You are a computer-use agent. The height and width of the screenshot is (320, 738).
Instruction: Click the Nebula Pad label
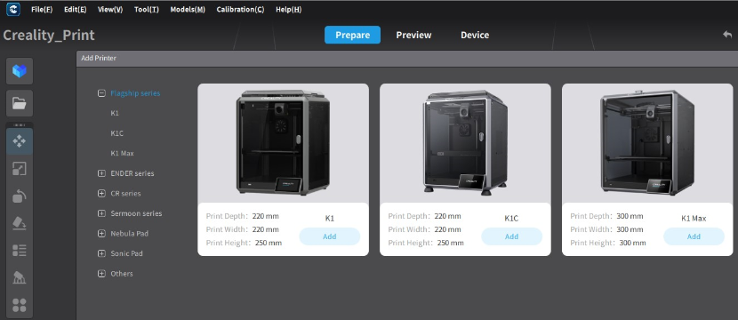point(130,234)
